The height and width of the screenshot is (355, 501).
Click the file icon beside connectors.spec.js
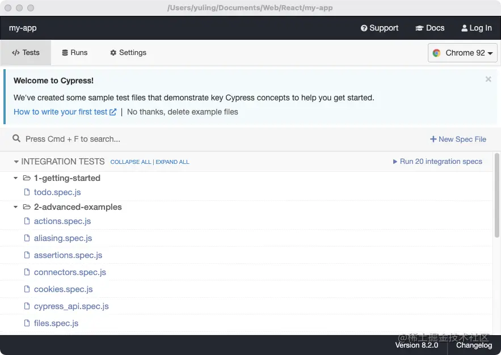pyautogui.click(x=27, y=272)
